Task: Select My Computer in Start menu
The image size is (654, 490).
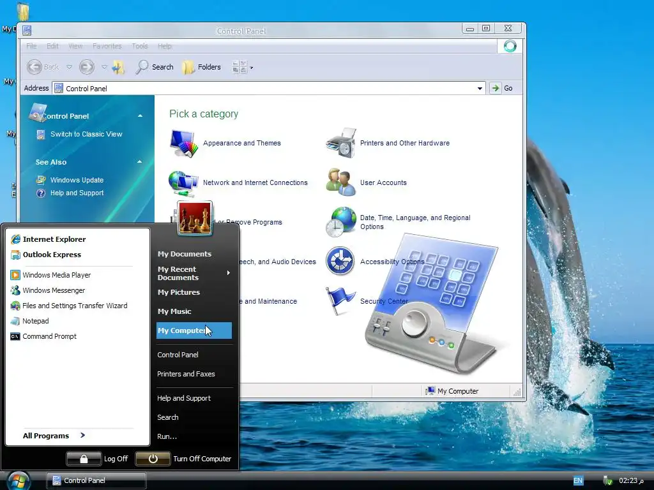Action: click(x=194, y=330)
